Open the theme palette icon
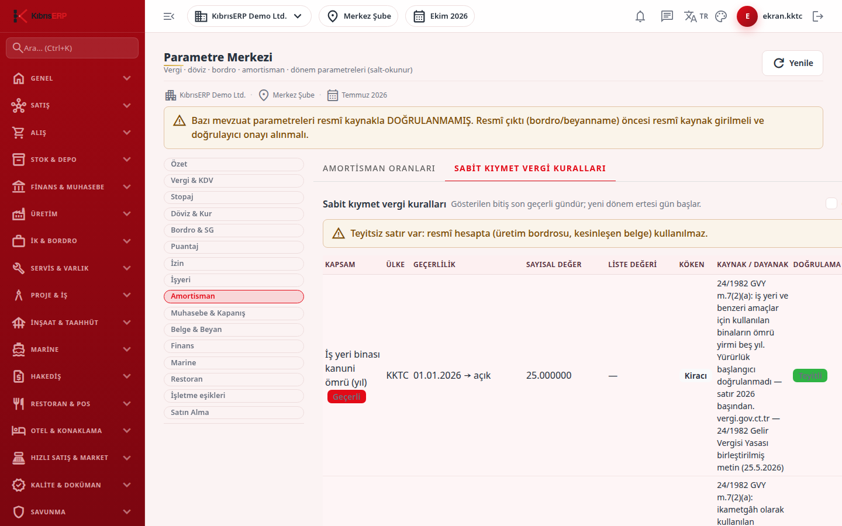The image size is (842, 526). [x=721, y=16]
